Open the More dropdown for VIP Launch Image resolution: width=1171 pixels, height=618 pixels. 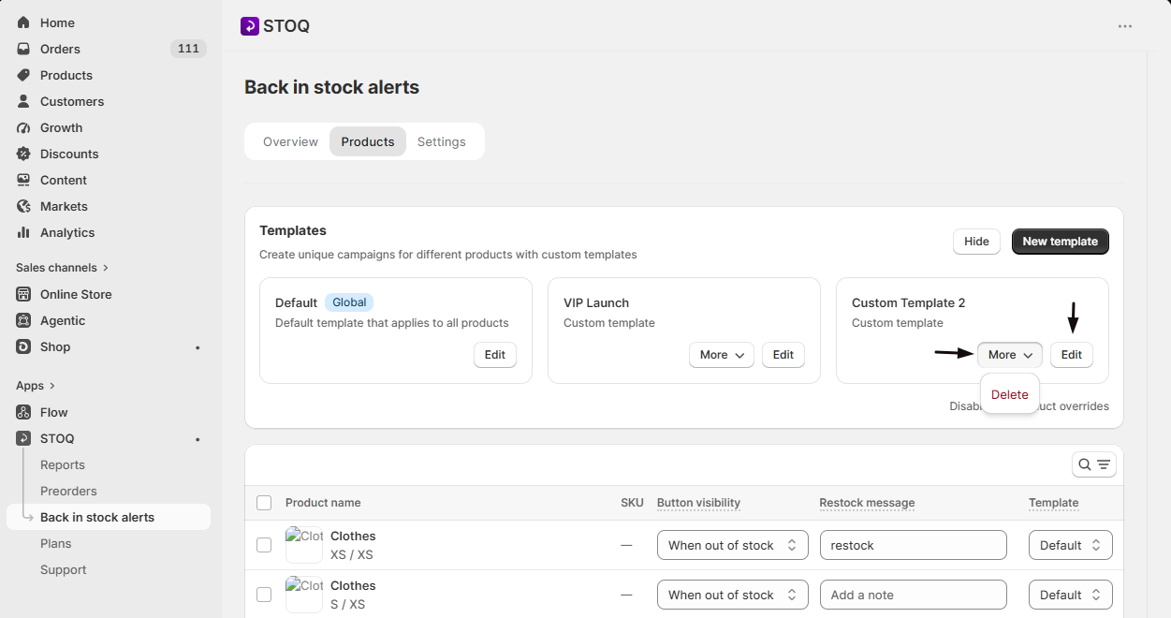pyautogui.click(x=722, y=355)
